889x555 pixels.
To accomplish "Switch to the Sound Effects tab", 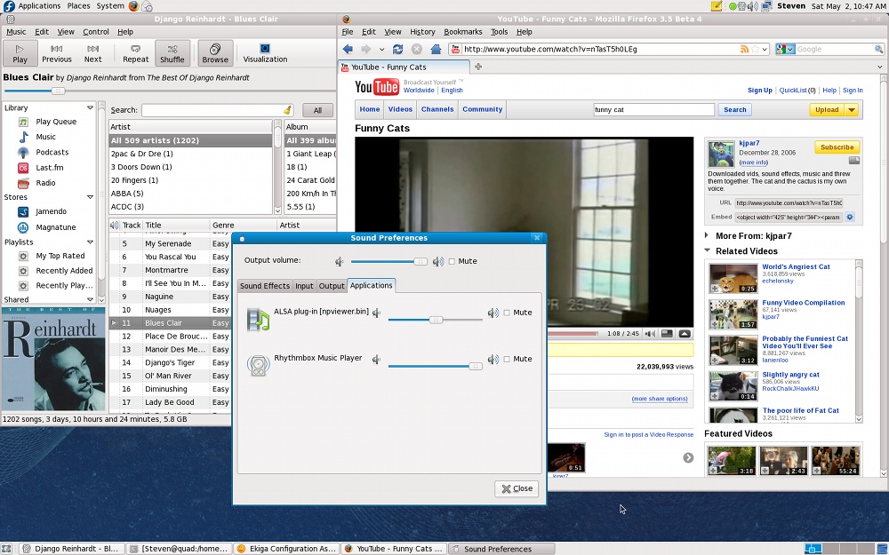I will tap(265, 286).
